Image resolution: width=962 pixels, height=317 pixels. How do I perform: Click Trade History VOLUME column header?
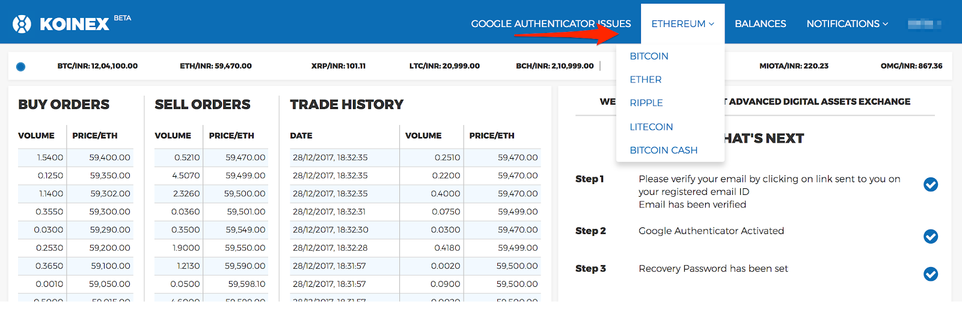tap(423, 136)
